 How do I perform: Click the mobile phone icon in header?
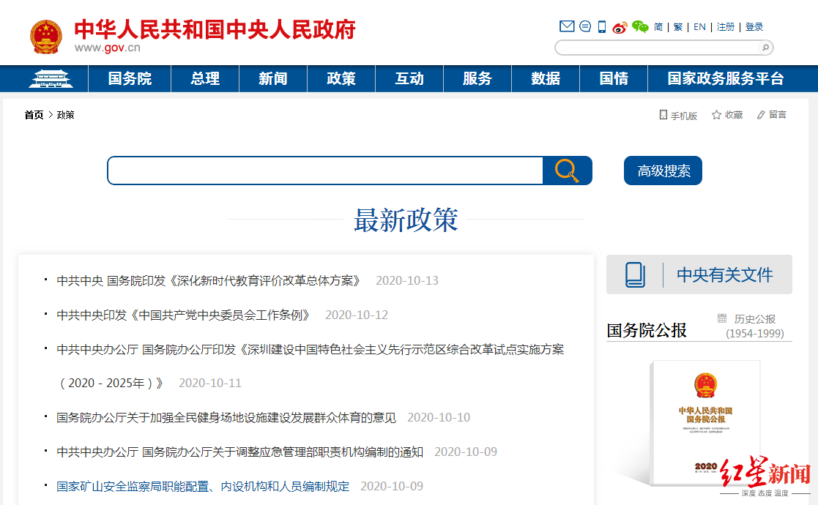[602, 27]
